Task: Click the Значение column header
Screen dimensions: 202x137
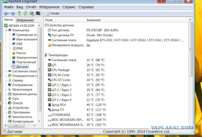Action: pyautogui.click(x=135, y=20)
